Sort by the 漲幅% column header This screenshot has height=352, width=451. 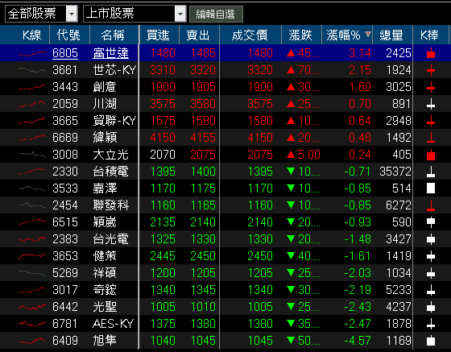tap(347, 35)
